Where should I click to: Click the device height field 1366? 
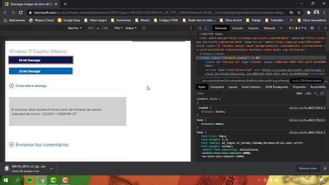[105, 28]
